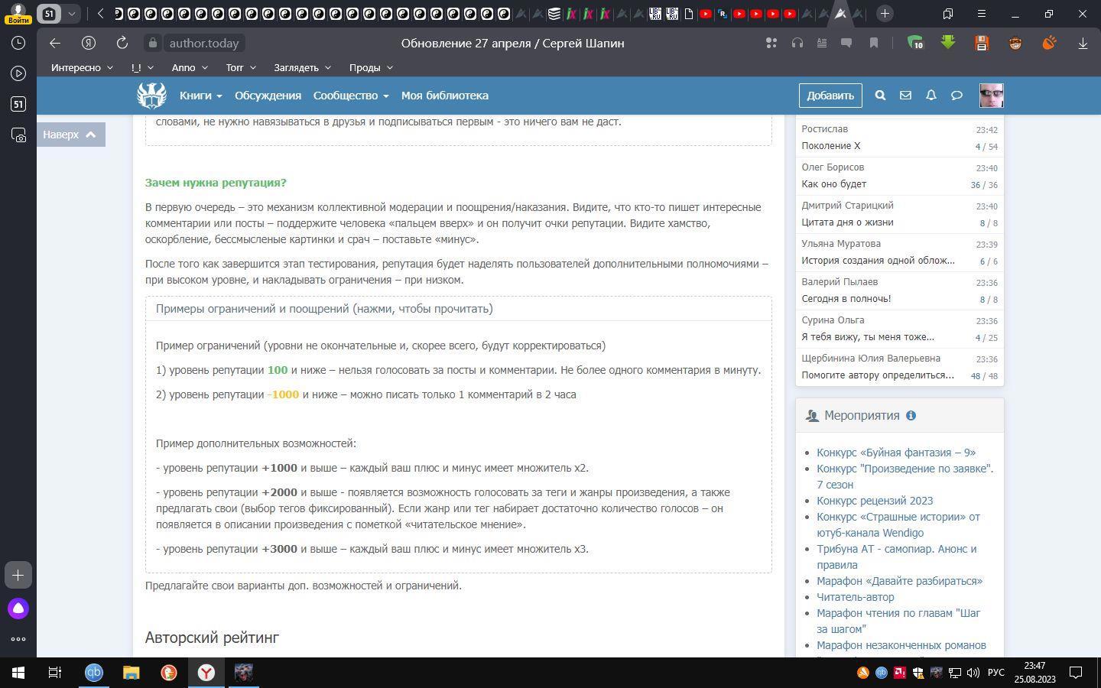The image size is (1101, 688).
Task: Toggle the Примеры ограничений и поощрений spoiler
Action: pos(324,309)
